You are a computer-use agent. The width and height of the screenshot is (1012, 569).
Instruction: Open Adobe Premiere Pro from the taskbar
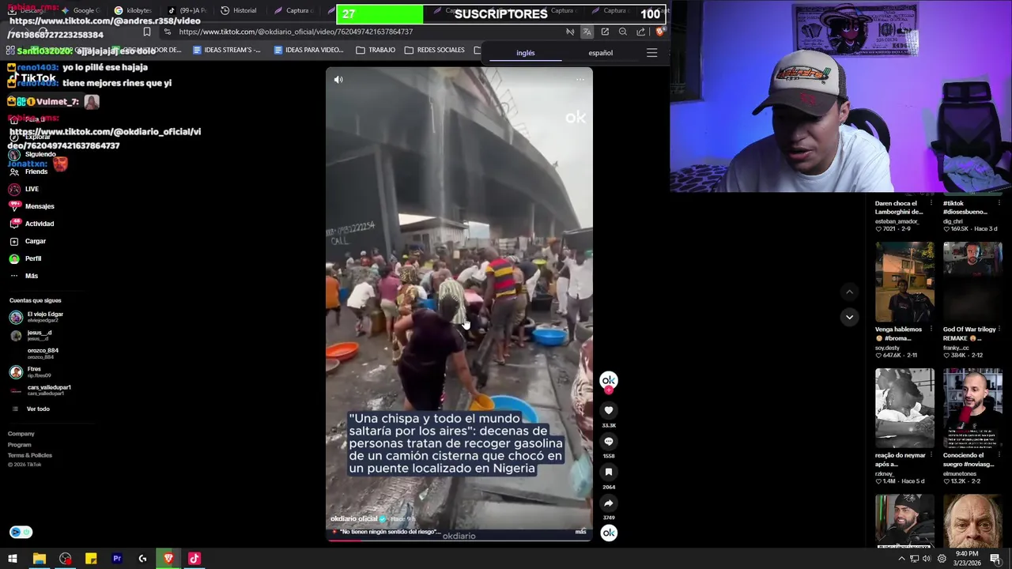[x=117, y=559]
